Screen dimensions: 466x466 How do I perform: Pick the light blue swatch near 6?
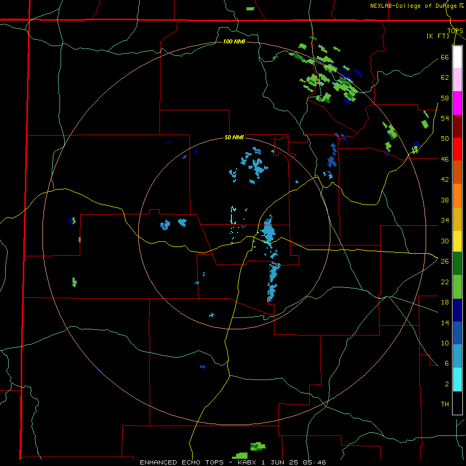tap(457, 356)
